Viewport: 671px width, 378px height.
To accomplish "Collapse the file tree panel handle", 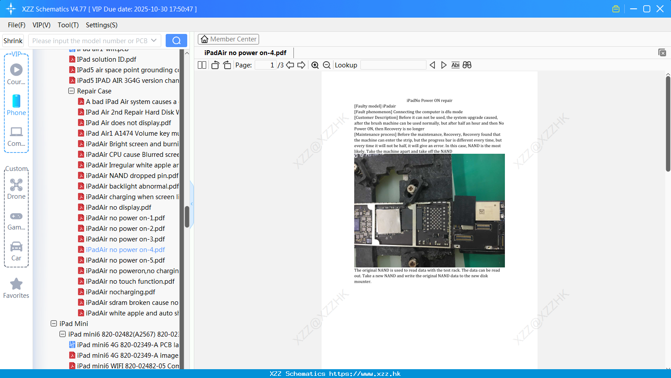I will tap(192, 204).
